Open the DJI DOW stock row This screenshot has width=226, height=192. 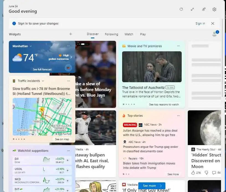click(x=42, y=160)
